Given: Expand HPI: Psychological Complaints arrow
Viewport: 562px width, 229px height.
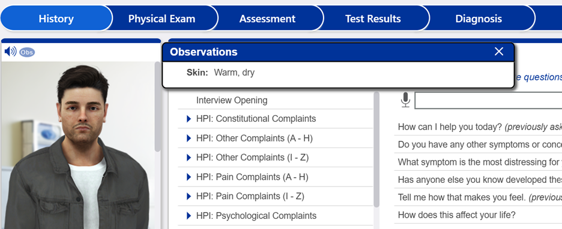Looking at the screenshot, I should pyautogui.click(x=189, y=216).
